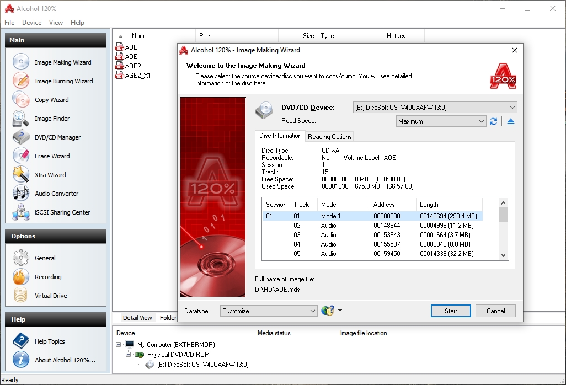The width and height of the screenshot is (566, 385).
Task: Click the Hotkey column header
Action: (404, 36)
